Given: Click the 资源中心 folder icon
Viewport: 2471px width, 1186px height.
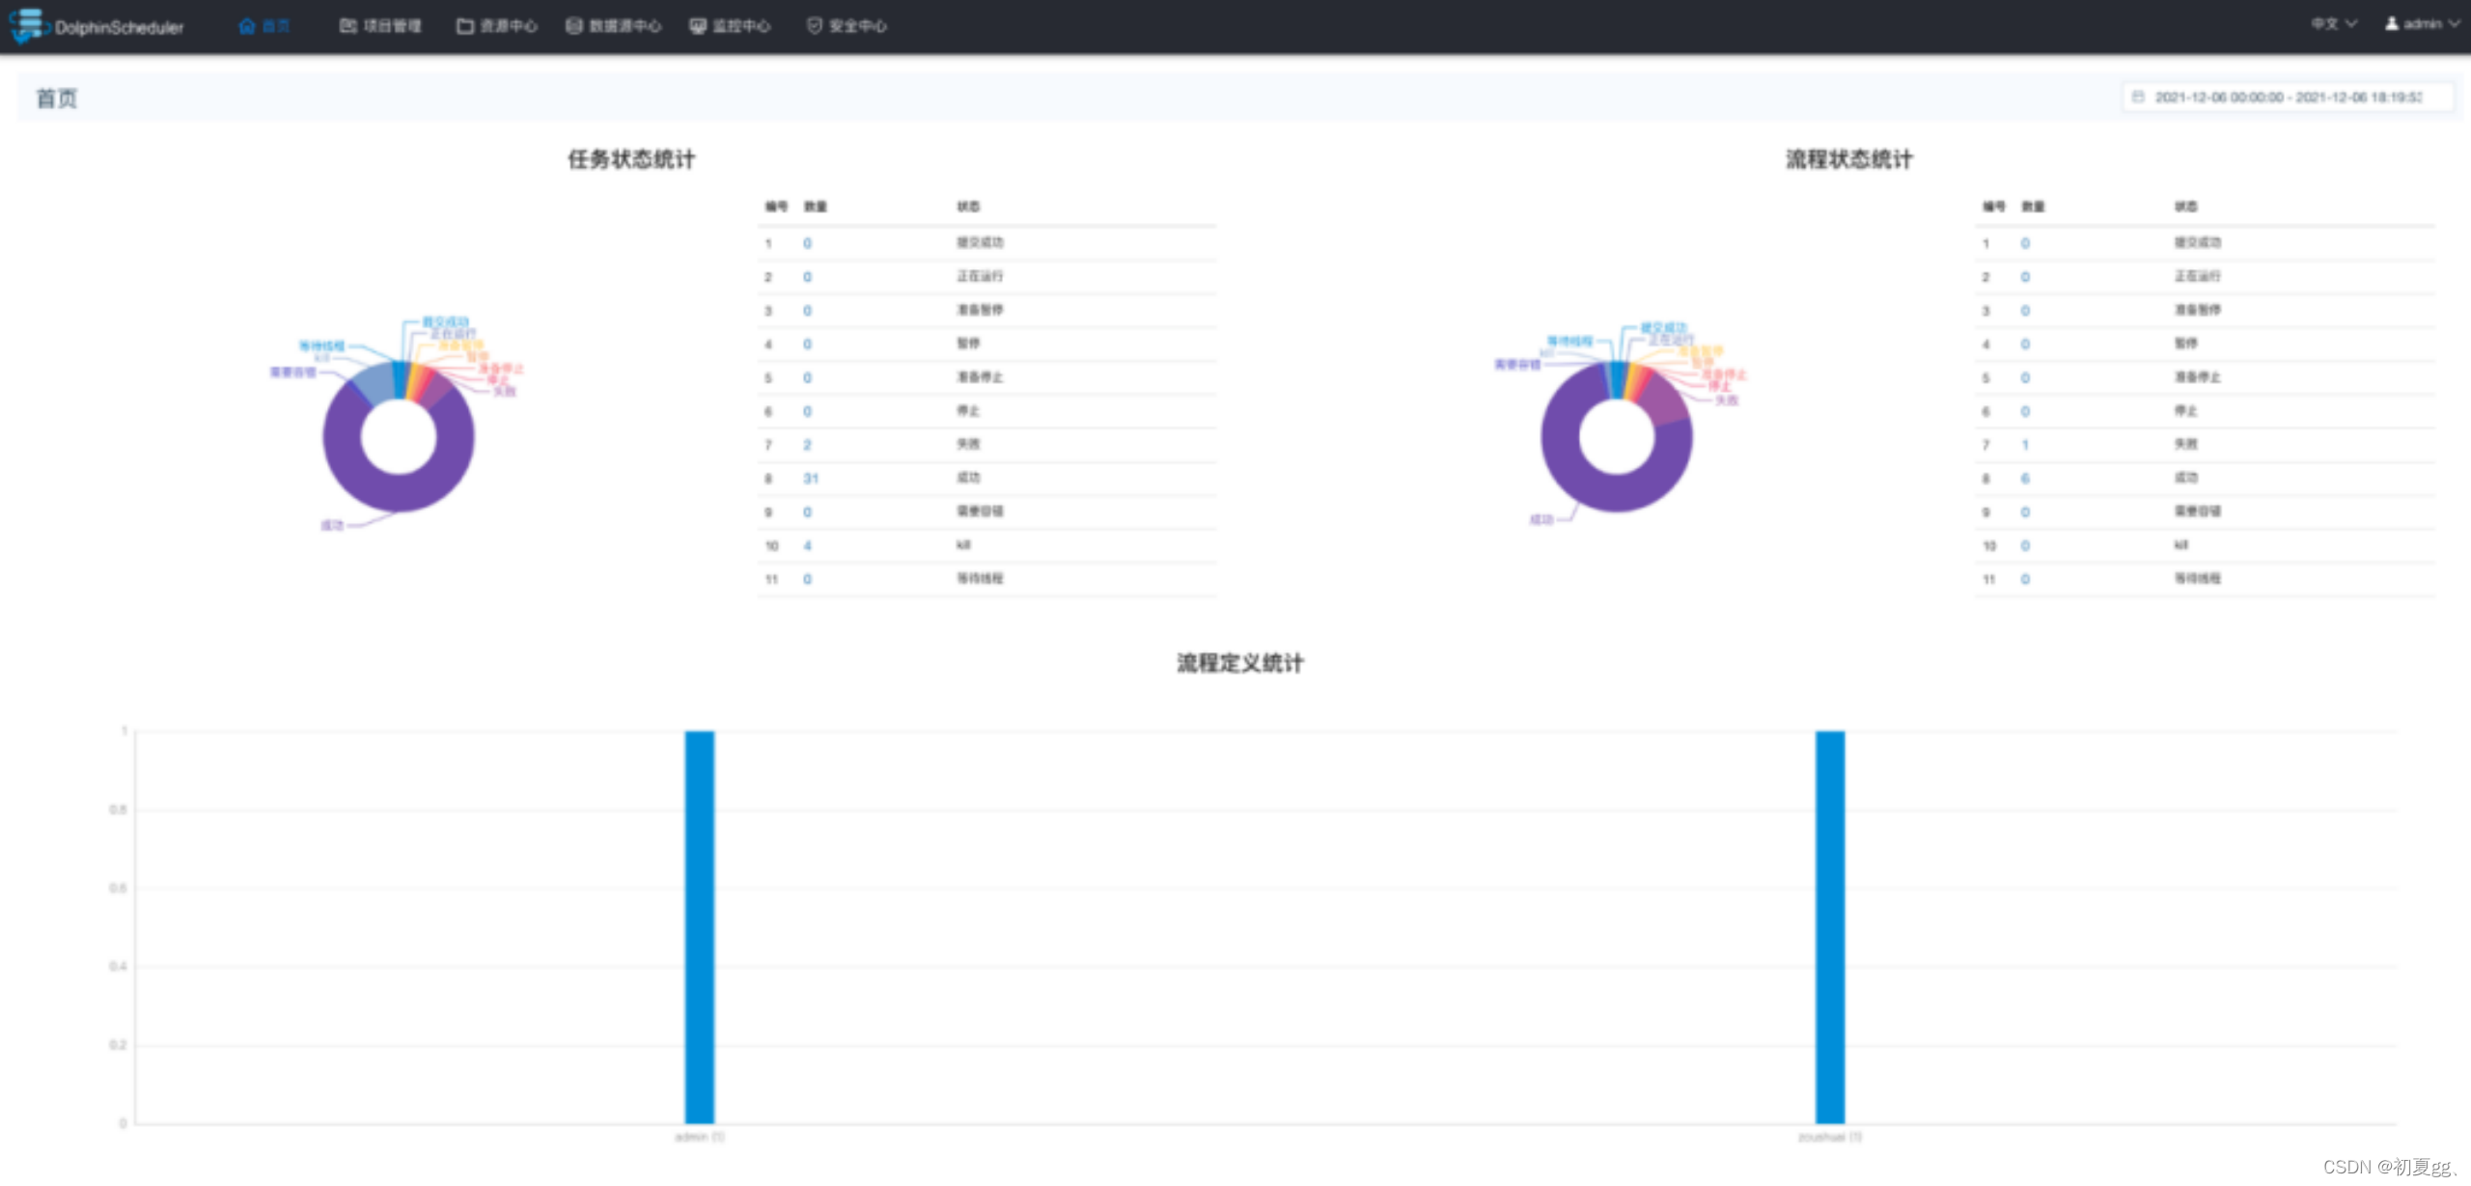Looking at the screenshot, I should [x=465, y=26].
